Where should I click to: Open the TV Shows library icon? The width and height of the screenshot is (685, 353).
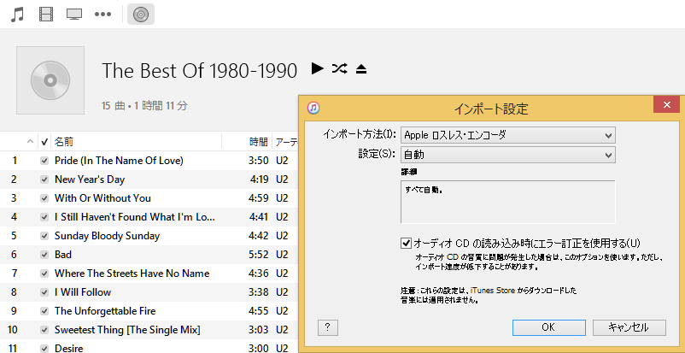74,15
